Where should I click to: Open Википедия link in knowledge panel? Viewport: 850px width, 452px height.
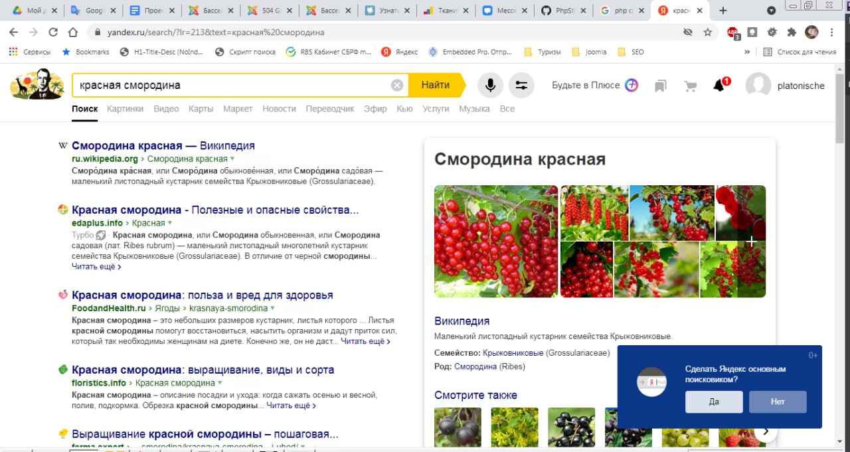(462, 321)
